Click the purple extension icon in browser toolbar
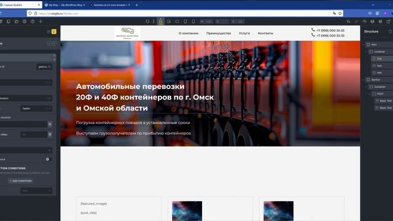 click(385, 14)
